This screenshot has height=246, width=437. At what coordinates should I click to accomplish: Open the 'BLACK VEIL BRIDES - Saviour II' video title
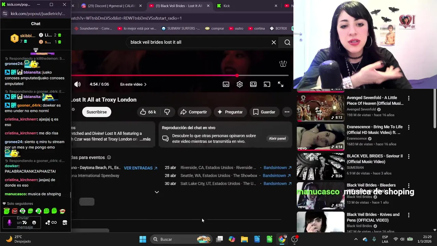(x=375, y=159)
